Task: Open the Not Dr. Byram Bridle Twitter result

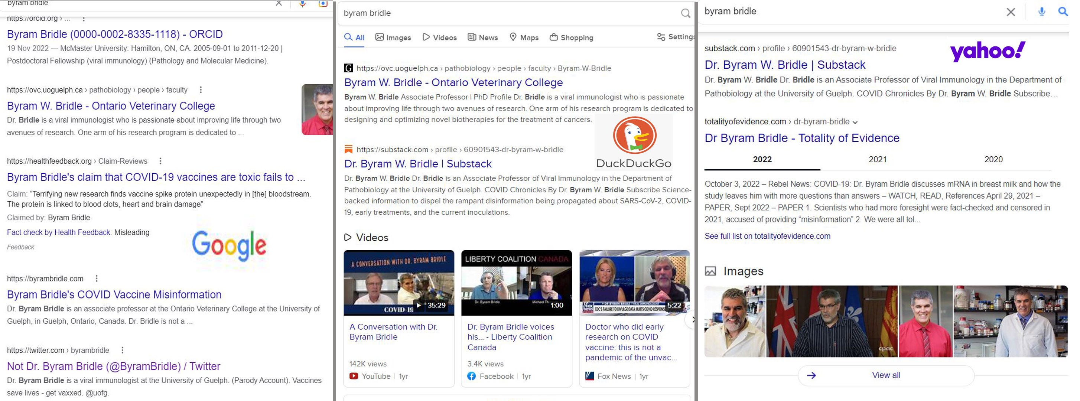Action: pyautogui.click(x=114, y=366)
